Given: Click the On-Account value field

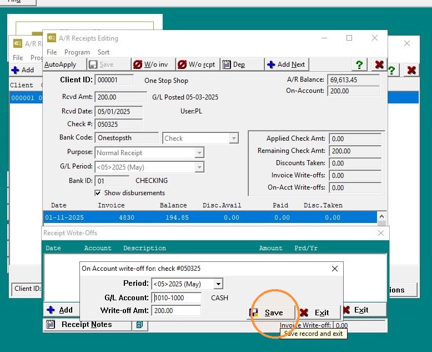Looking at the screenshot, I should 354,91.
